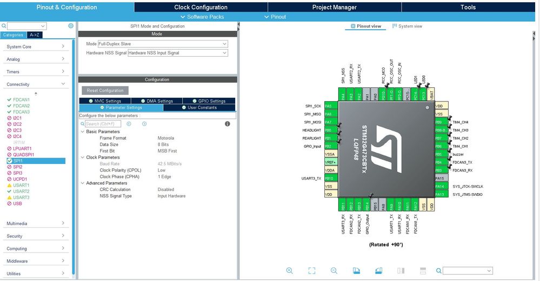Expand Timers category
The width and height of the screenshot is (540, 281).
[x=36, y=71]
